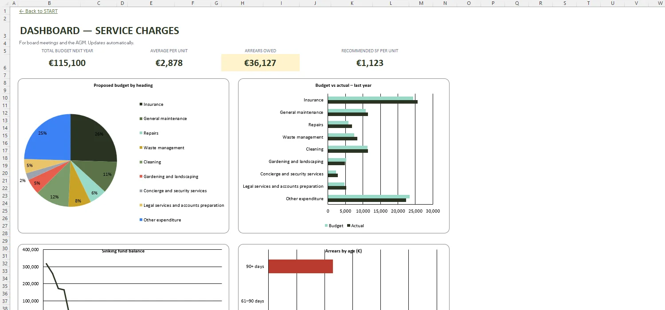
Task: Open the Back to START link
Action: point(39,11)
